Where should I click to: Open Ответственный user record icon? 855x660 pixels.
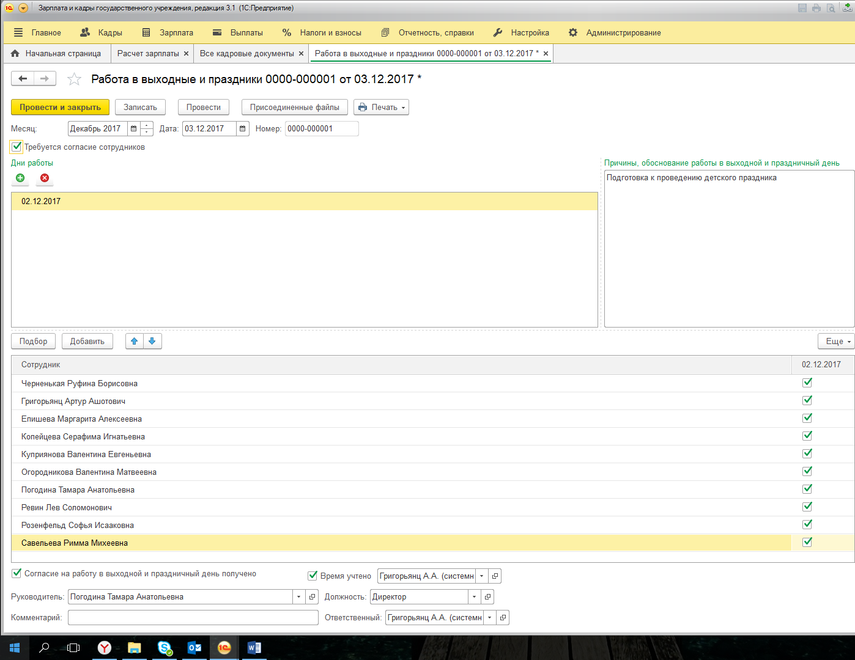(x=503, y=617)
